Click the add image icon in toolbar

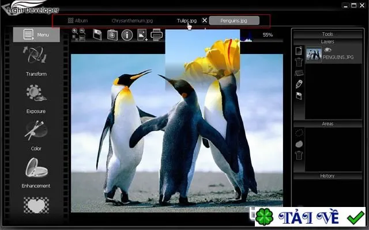click(142, 35)
